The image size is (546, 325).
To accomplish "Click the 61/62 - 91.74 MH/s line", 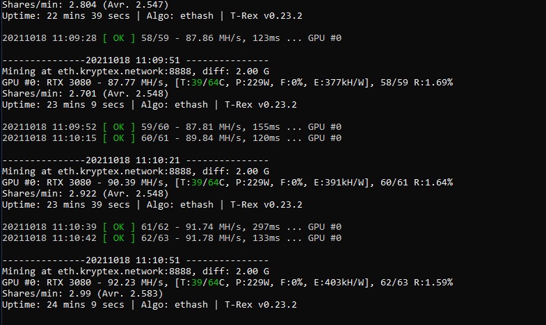I will pos(172,227).
